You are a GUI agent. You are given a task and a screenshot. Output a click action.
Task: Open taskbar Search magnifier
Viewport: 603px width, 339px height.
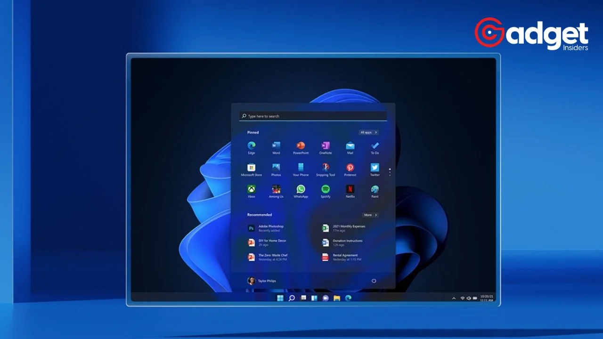point(292,298)
